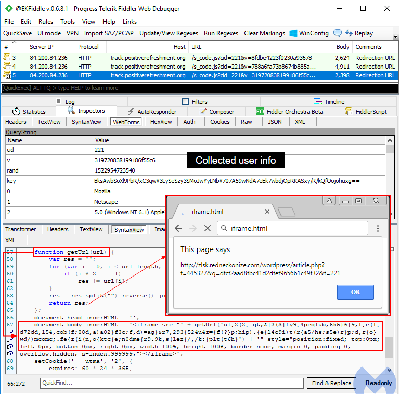Click the Statistics stopwatch icon
Screen dimensions: 400x394
tap(16, 112)
